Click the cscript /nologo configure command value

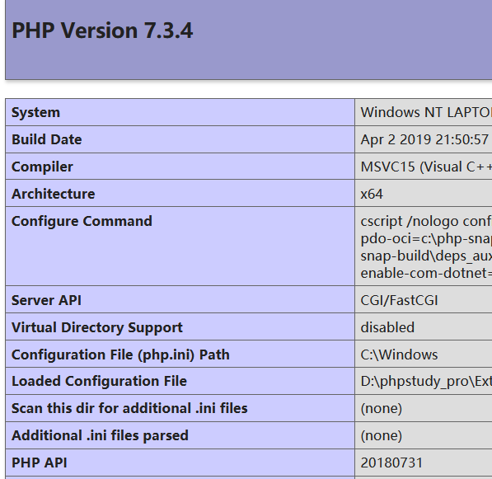pyautogui.click(x=426, y=247)
